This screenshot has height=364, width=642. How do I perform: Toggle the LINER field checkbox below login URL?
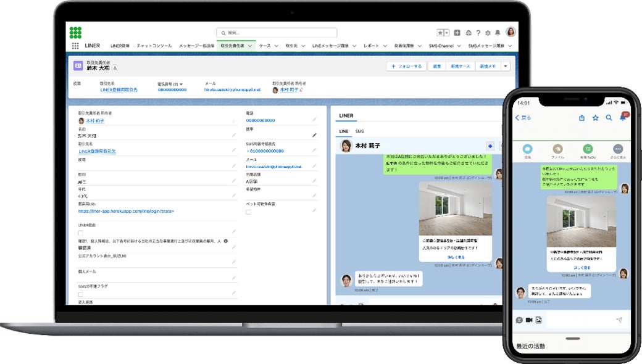80,233
